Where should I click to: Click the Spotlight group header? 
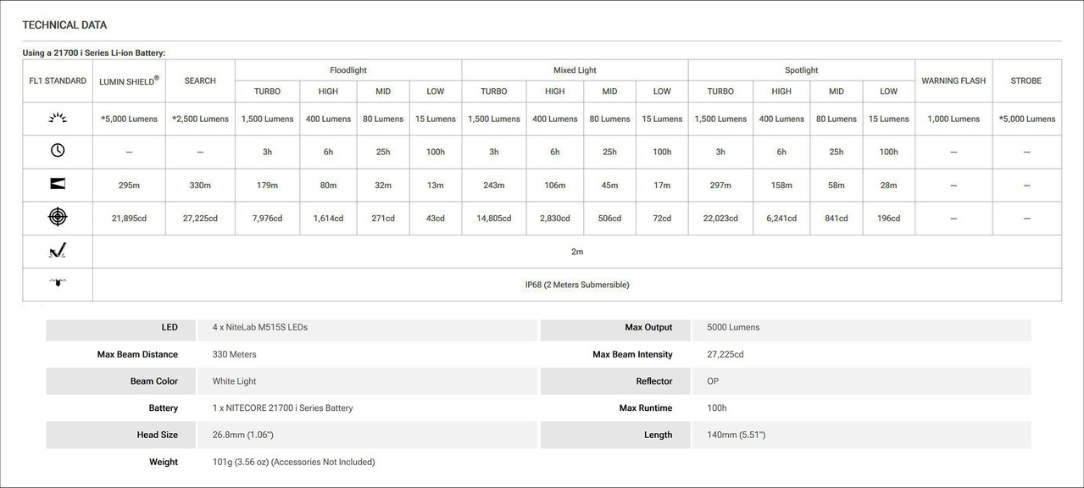pos(802,70)
